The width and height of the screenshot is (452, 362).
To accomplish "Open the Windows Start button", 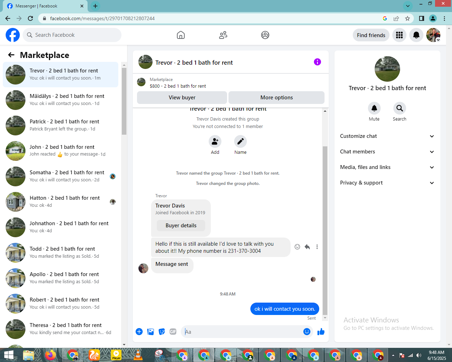I will (x=8, y=355).
